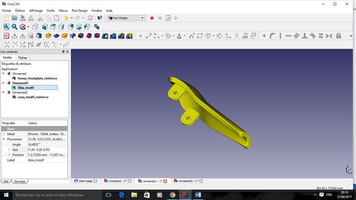Click the Undo arrow icon

click(x=66, y=18)
